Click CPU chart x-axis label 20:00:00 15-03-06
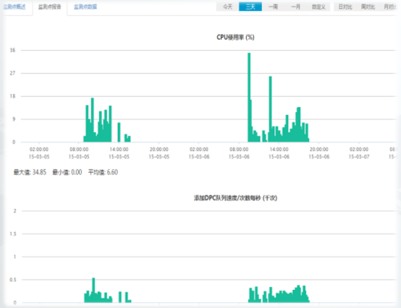 319,153
